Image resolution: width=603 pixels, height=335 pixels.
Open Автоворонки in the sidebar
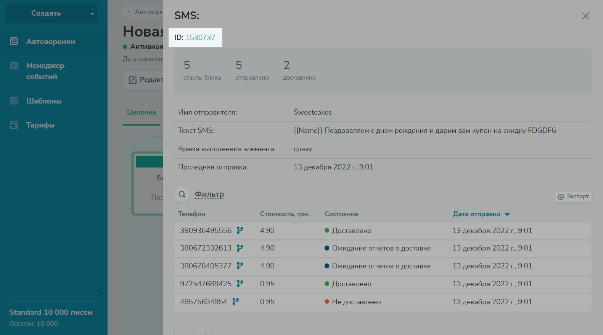(50, 42)
